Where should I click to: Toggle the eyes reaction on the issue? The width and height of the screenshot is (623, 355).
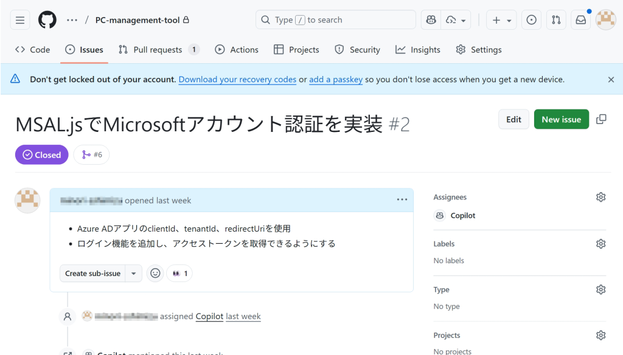pos(179,274)
